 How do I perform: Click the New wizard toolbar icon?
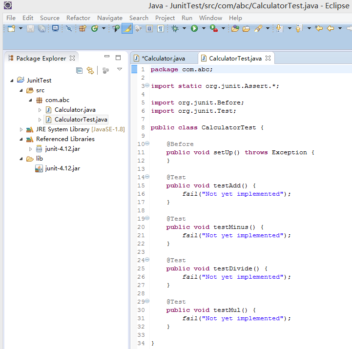click(11, 28)
